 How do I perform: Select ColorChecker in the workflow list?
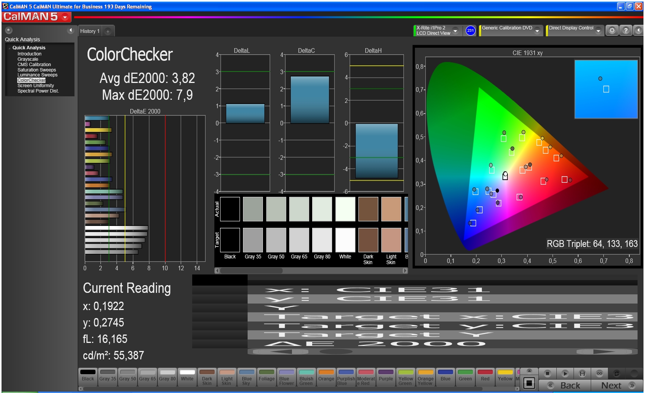[31, 80]
